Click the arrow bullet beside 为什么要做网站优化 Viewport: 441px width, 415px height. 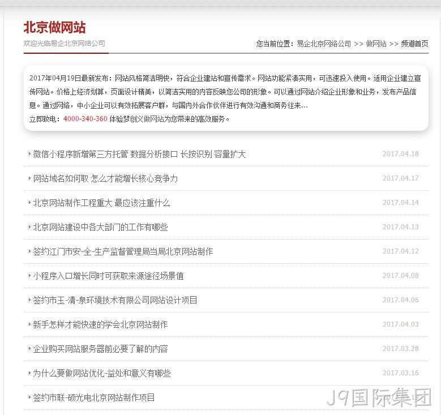click(29, 373)
